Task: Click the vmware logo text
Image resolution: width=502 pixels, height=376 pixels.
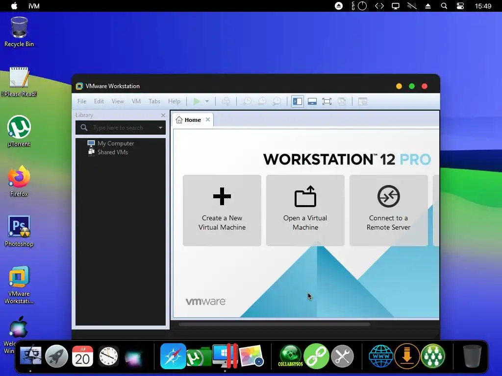Action: [205, 302]
